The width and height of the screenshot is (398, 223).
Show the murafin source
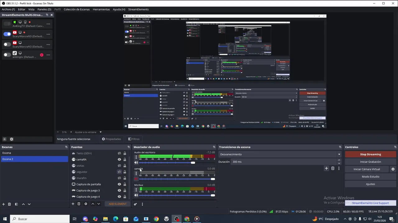coord(119,178)
